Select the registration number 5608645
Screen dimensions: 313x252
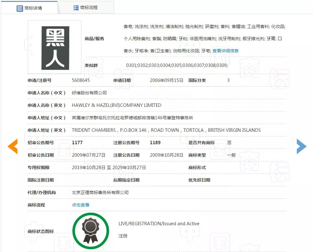coord(81,80)
